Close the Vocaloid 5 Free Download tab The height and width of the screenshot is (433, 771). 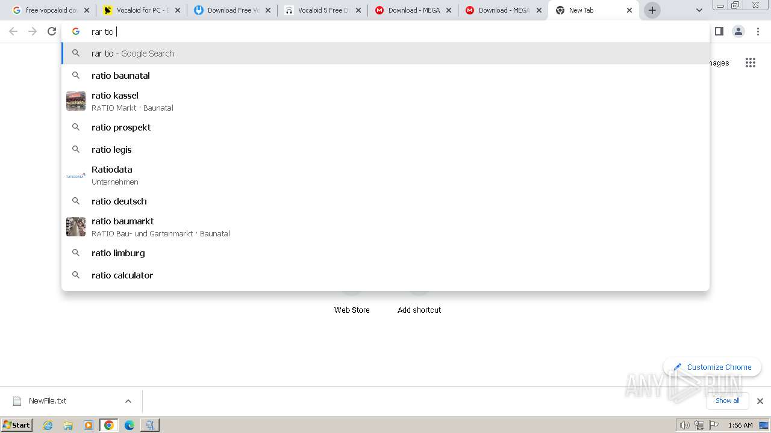pos(358,10)
